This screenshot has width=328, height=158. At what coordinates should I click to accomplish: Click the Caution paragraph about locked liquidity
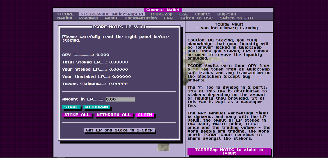(x=229, y=49)
